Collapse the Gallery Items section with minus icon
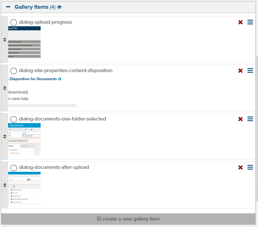 click(8, 7)
